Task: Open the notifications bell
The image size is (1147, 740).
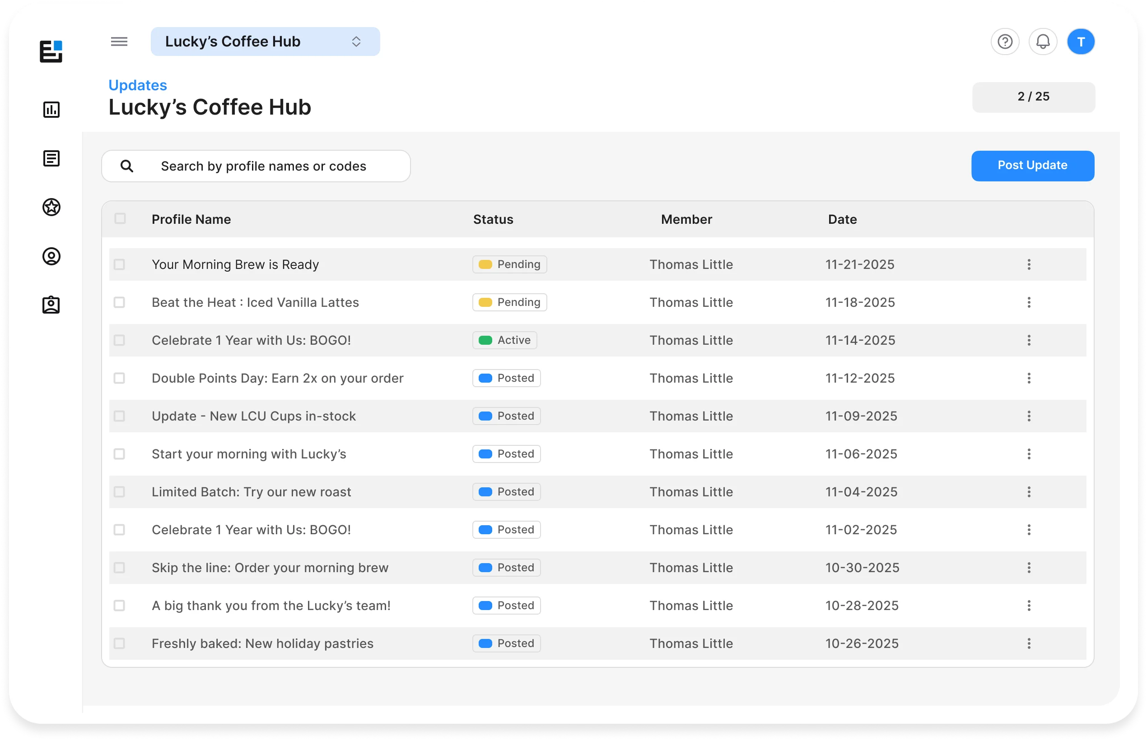Action: point(1043,42)
